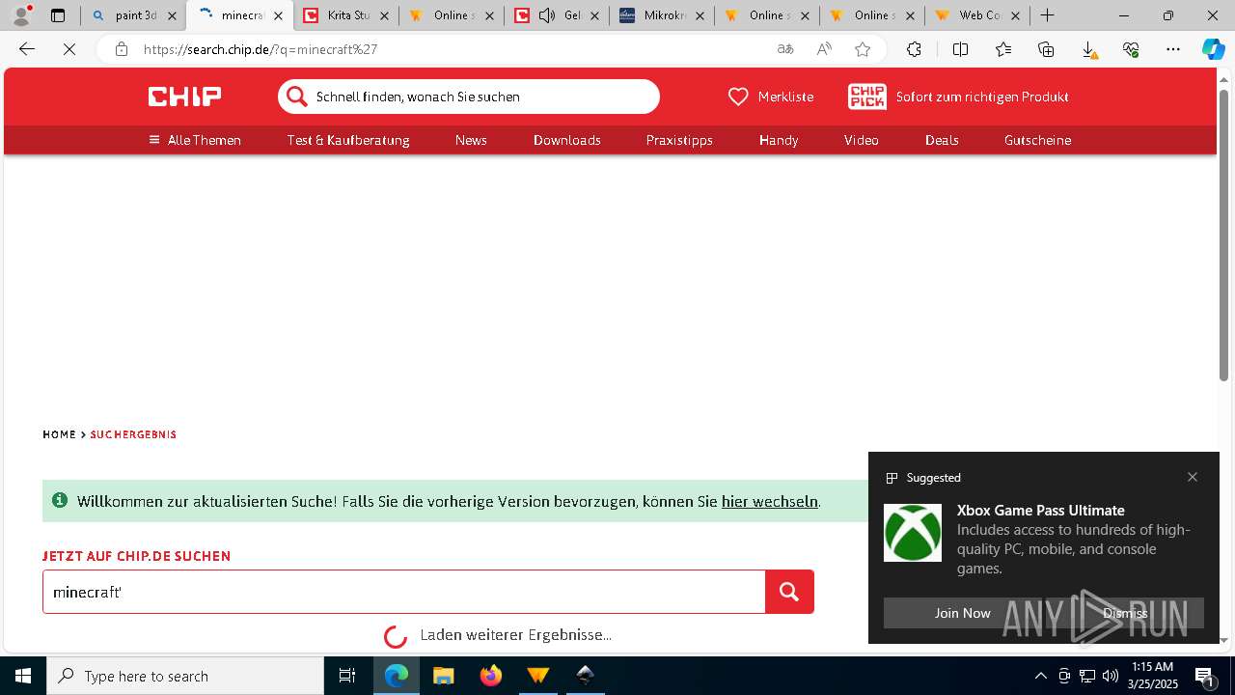Show hidden tray icons chevron
The image size is (1235, 695).
pos(1041,676)
